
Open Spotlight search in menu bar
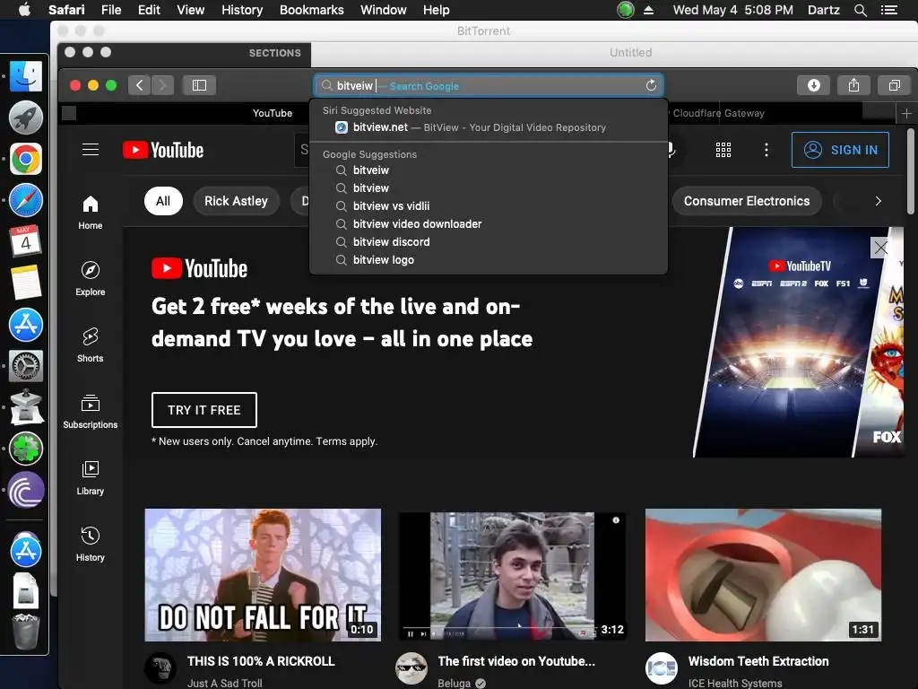[x=860, y=10]
